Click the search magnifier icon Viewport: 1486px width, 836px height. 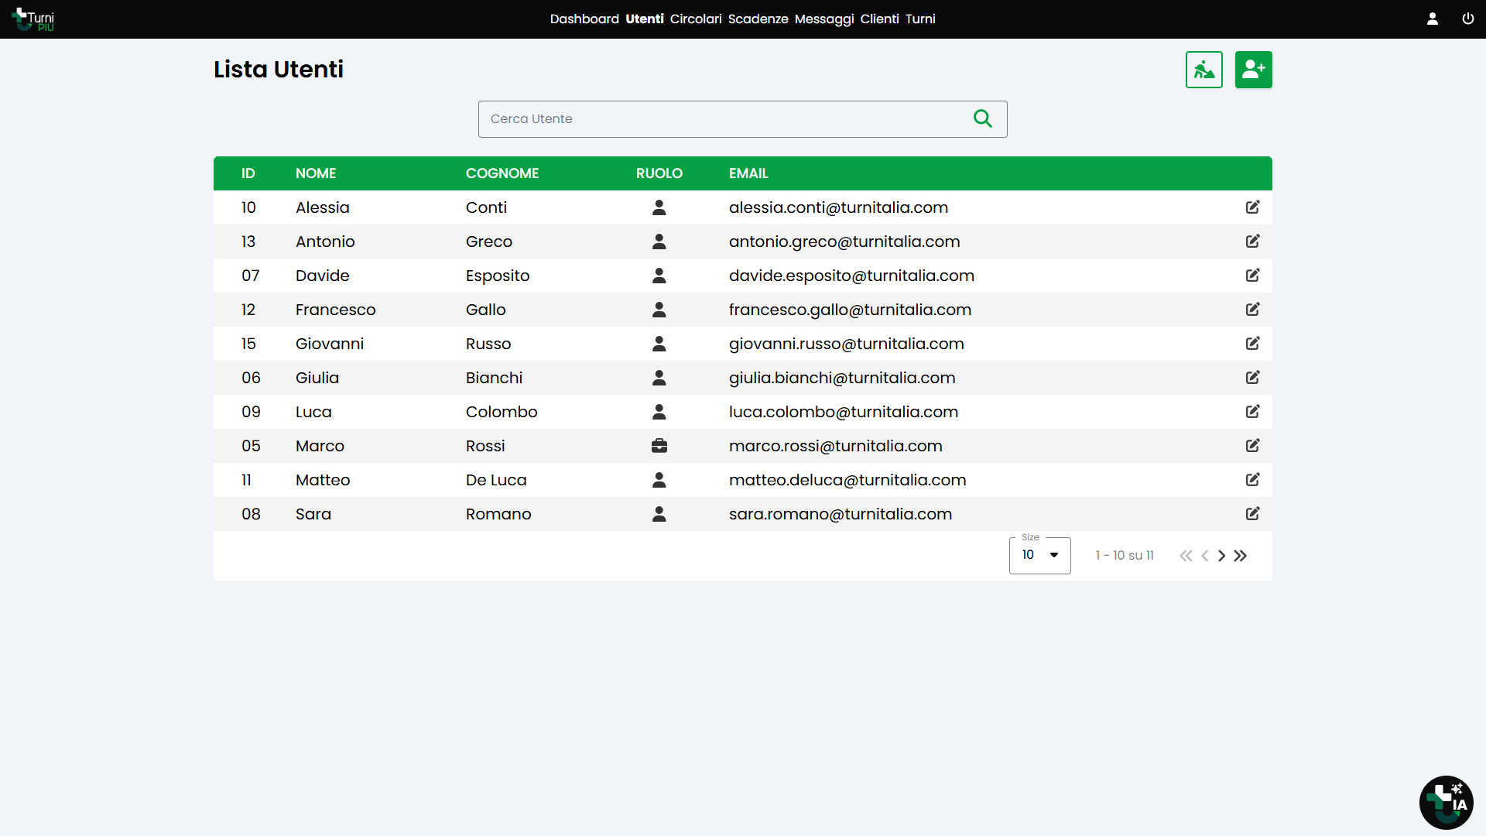(983, 118)
